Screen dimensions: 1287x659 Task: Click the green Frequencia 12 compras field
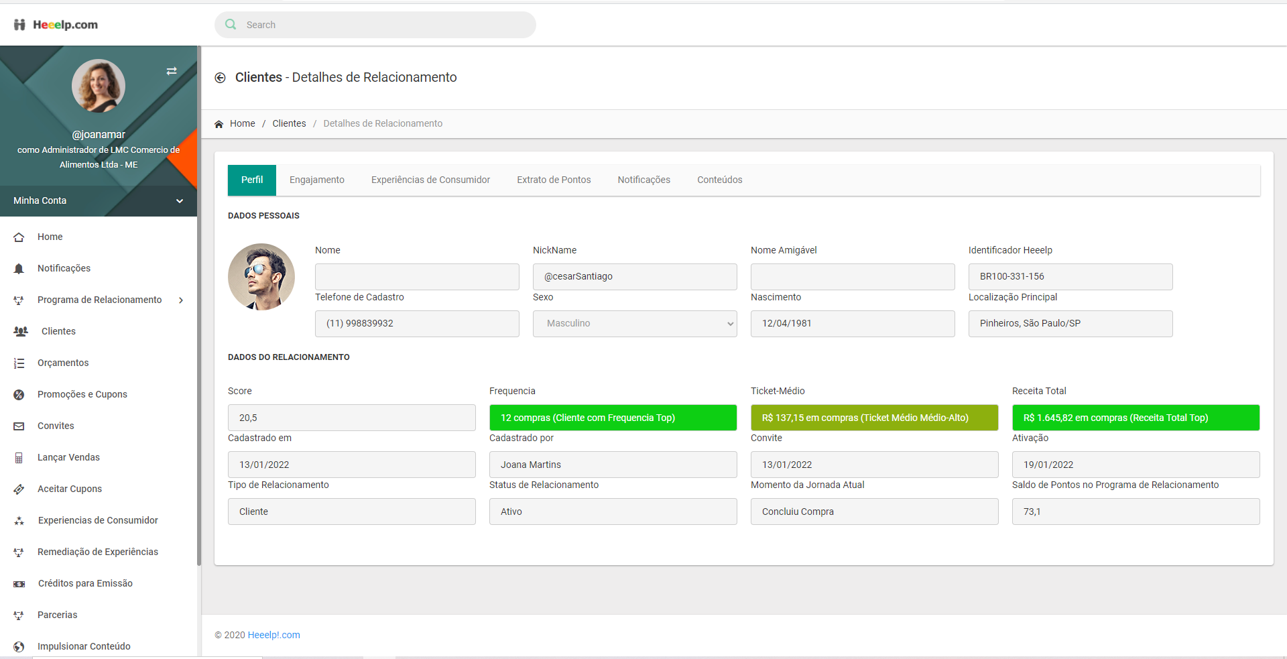[x=613, y=418]
